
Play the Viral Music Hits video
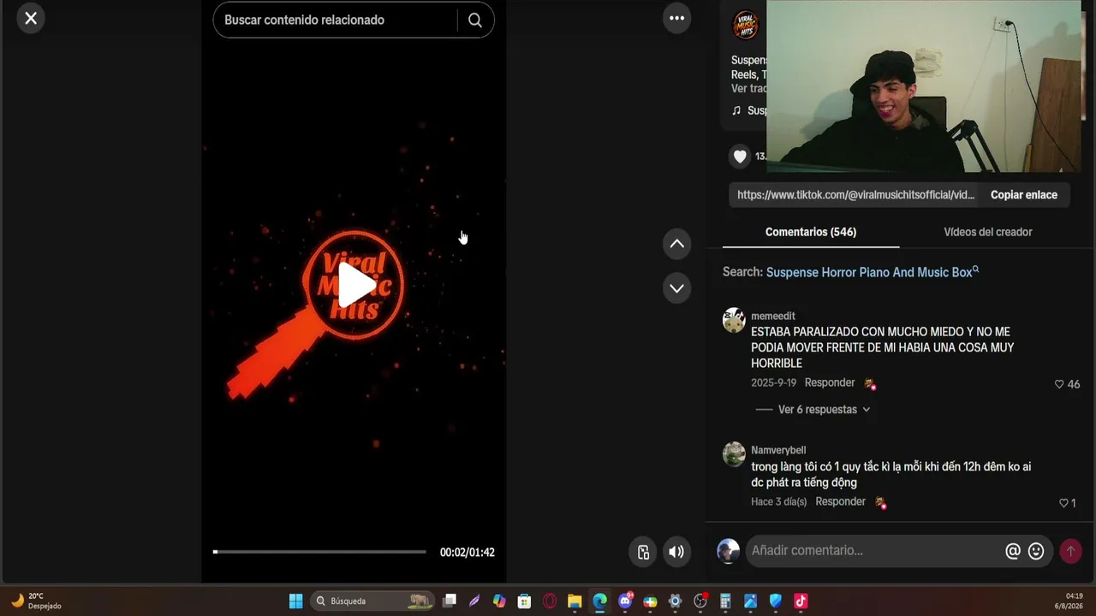[x=355, y=285]
